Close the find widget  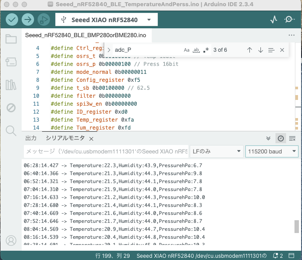[x=282, y=50]
